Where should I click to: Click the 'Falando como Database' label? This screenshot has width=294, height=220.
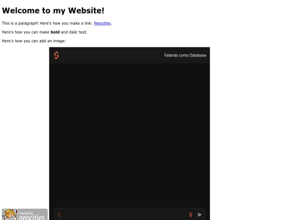pyautogui.click(x=185, y=55)
